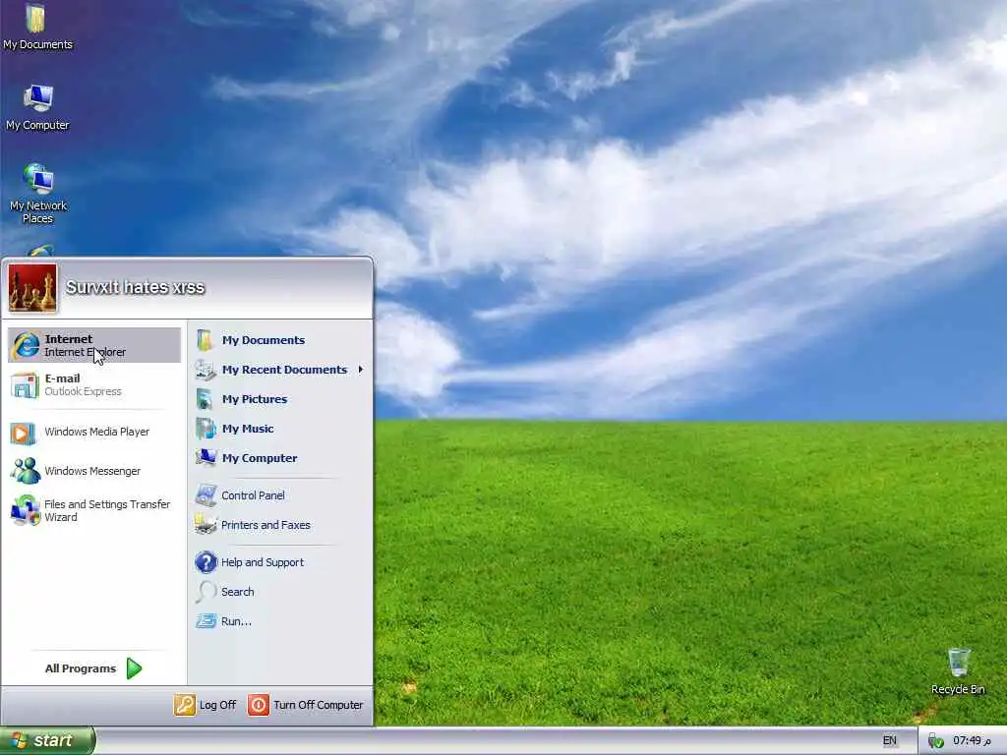Open Files and Settings Transfer Wizard
Screen dimensions: 1007x755
[x=94, y=510]
